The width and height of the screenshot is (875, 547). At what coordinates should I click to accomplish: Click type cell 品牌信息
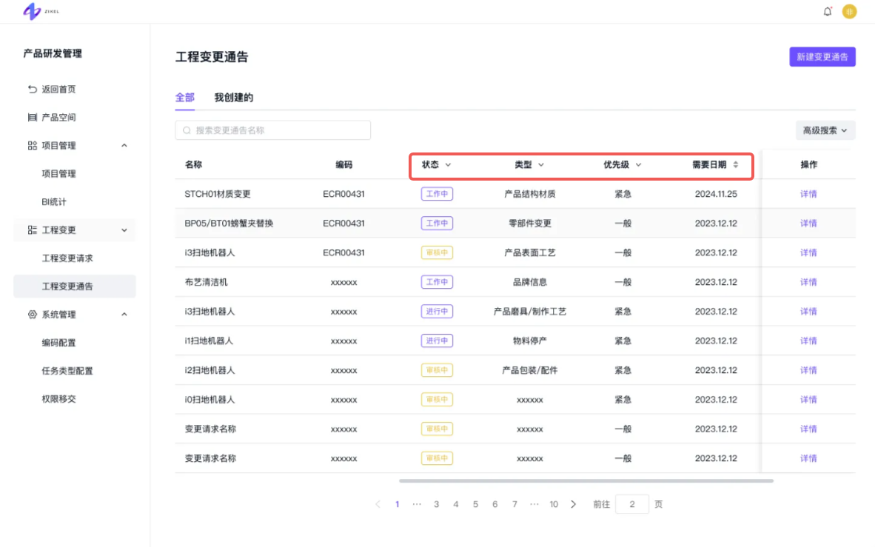[x=529, y=283]
